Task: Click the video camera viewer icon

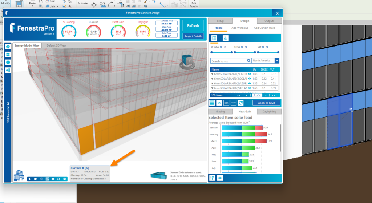Action: [36, 179]
